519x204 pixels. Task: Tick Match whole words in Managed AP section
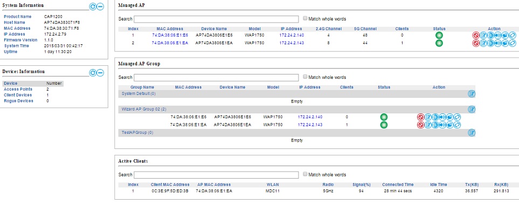pyautogui.click(x=305, y=18)
